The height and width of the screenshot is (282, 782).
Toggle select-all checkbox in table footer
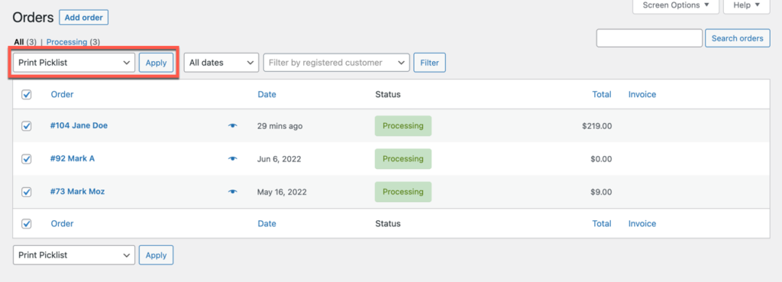(x=27, y=224)
